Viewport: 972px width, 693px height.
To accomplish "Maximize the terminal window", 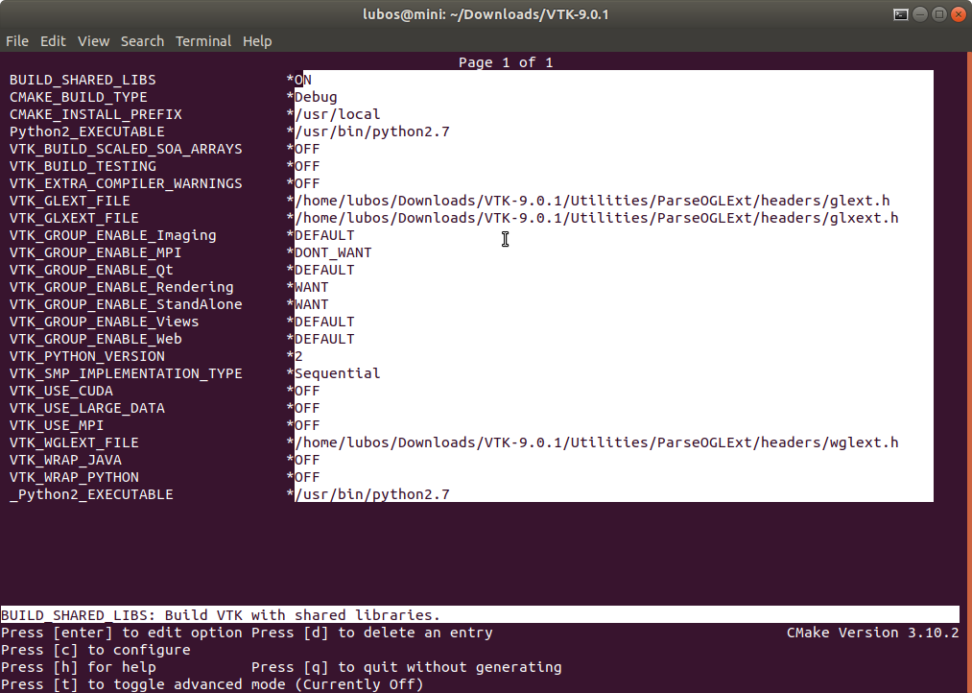I will click(939, 14).
